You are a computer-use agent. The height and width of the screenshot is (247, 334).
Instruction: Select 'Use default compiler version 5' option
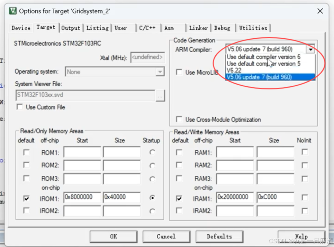(270, 64)
